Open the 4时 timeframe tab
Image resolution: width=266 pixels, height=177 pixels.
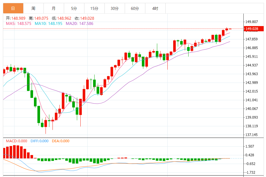pyautogui.click(x=155, y=8)
